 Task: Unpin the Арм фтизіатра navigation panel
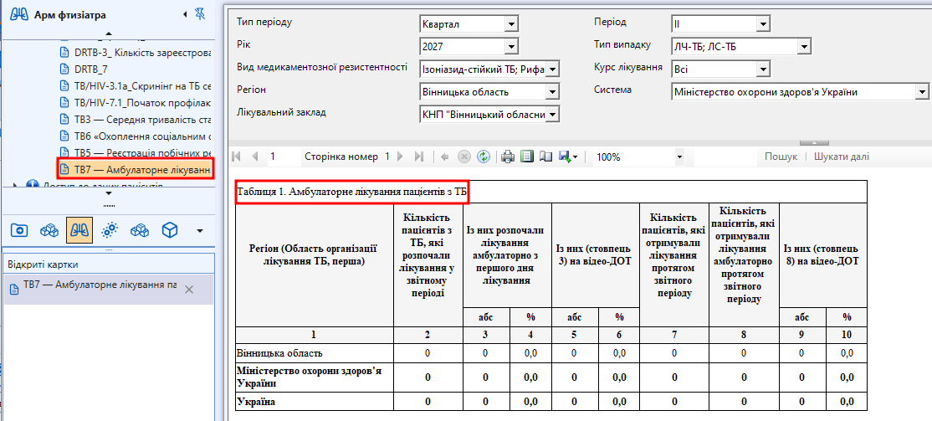coord(200,14)
